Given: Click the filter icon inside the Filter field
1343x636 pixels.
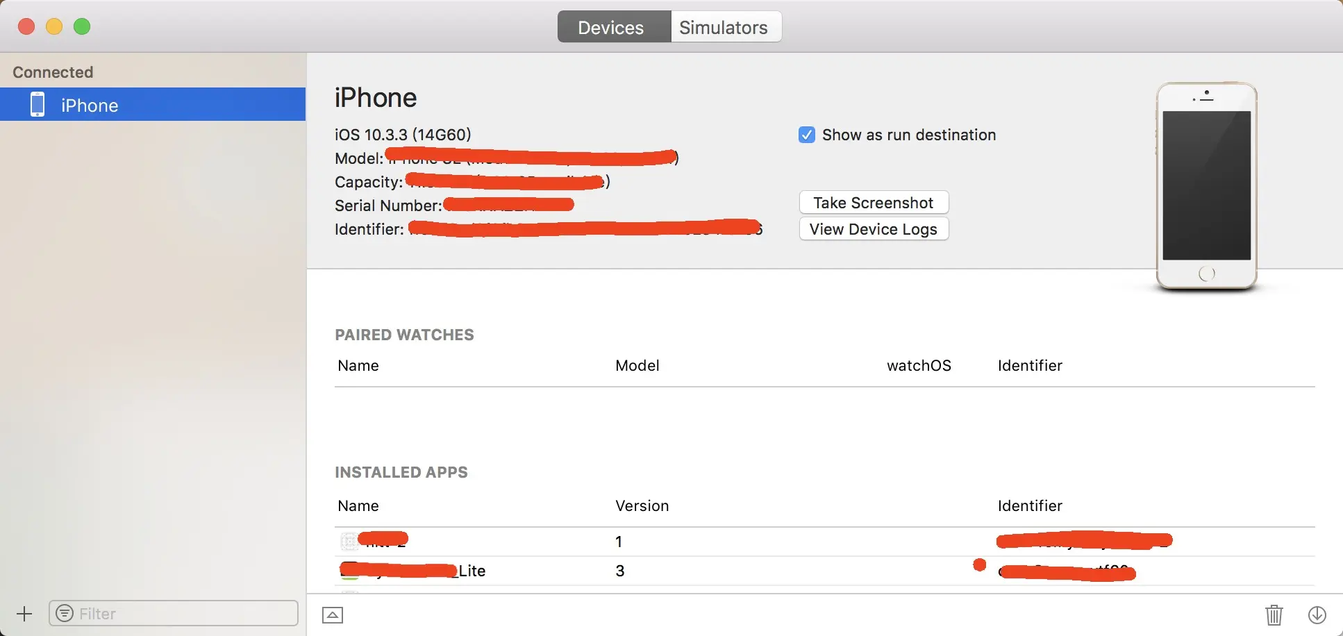Looking at the screenshot, I should [x=65, y=614].
